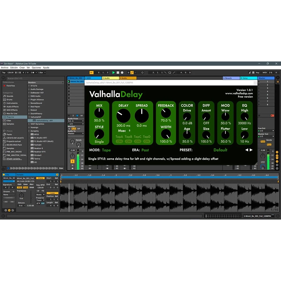Expand the Audio Damage folder

coord(29,89)
